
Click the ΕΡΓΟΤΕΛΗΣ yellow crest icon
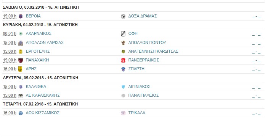coord(21,52)
